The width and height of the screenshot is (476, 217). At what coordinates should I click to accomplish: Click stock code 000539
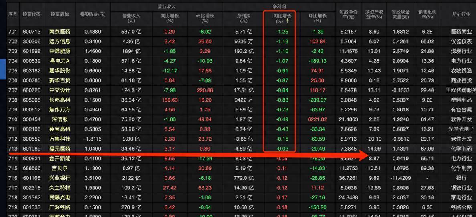pyautogui.click(x=32, y=61)
